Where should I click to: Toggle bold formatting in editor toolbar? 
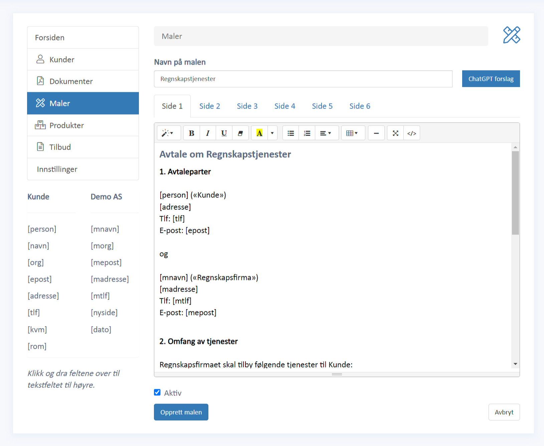pyautogui.click(x=191, y=133)
